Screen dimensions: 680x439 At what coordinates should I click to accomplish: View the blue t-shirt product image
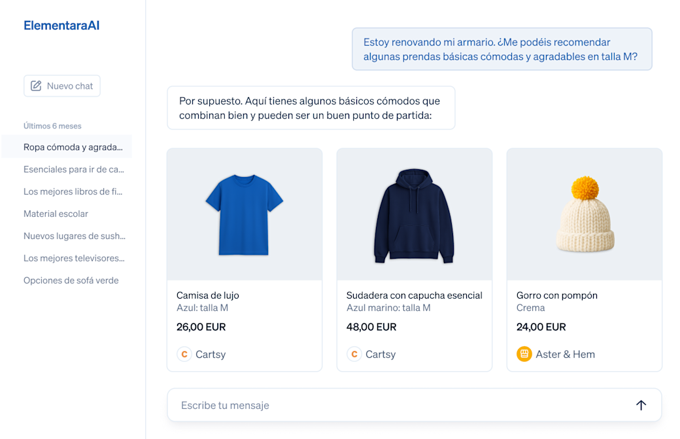(x=245, y=215)
